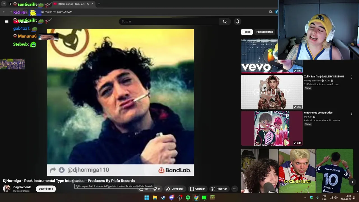The width and height of the screenshot is (359, 202).
Task: Click the network and volume tray icons
Action: [333, 198]
